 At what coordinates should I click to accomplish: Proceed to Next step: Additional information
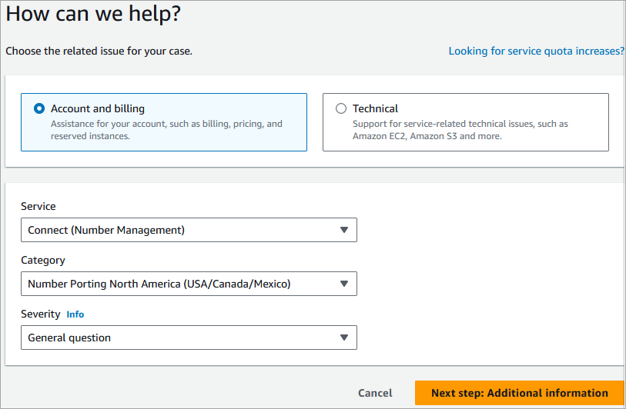[x=519, y=393]
